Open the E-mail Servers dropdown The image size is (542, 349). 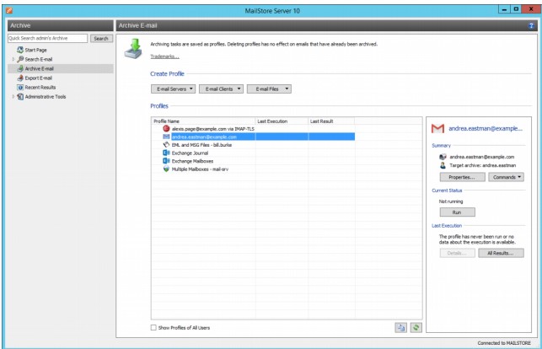[x=174, y=89]
